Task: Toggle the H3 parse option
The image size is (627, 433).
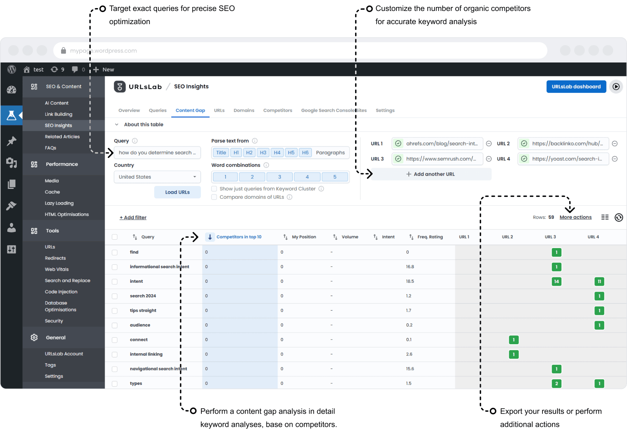Action: [x=263, y=152]
